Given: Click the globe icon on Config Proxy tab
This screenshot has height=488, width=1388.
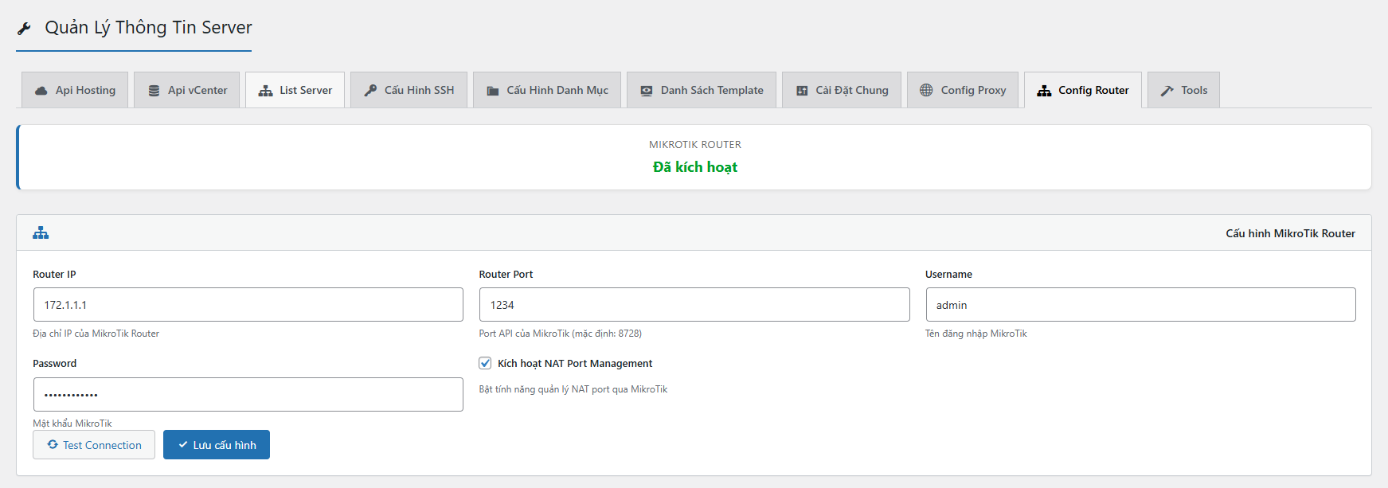Looking at the screenshot, I should [926, 91].
